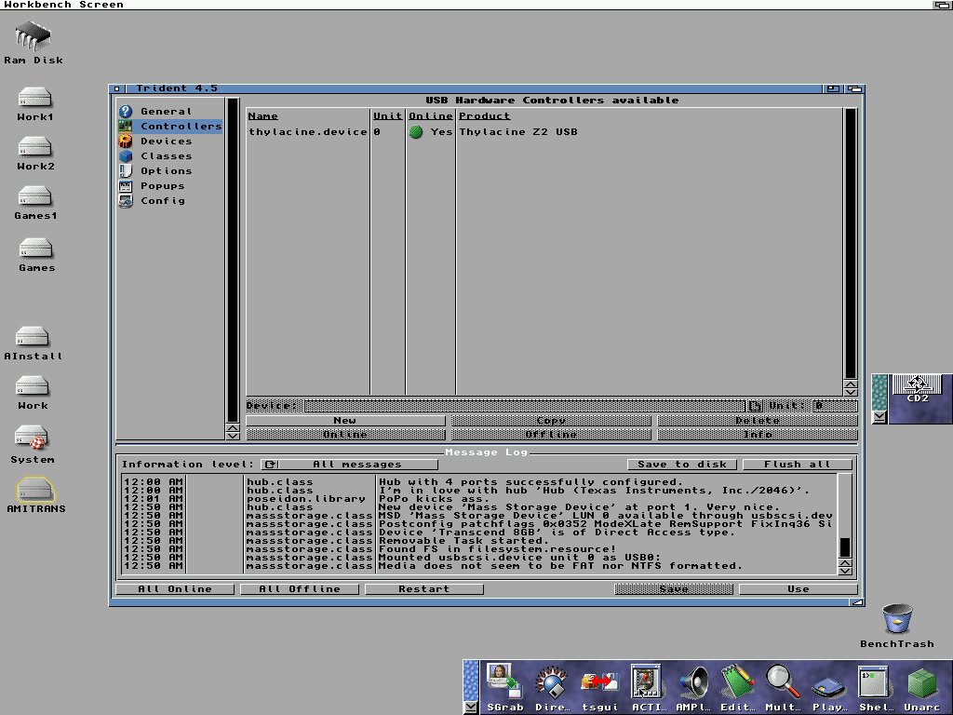Click the controllers list vertical scrollbar
This screenshot has width=953, height=715.
coord(851,243)
